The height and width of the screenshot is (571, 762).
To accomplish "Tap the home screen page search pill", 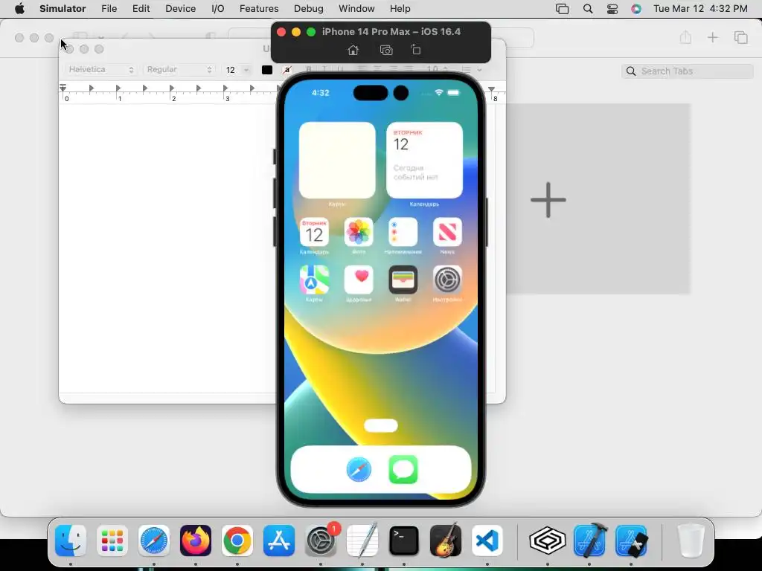I will [x=381, y=426].
